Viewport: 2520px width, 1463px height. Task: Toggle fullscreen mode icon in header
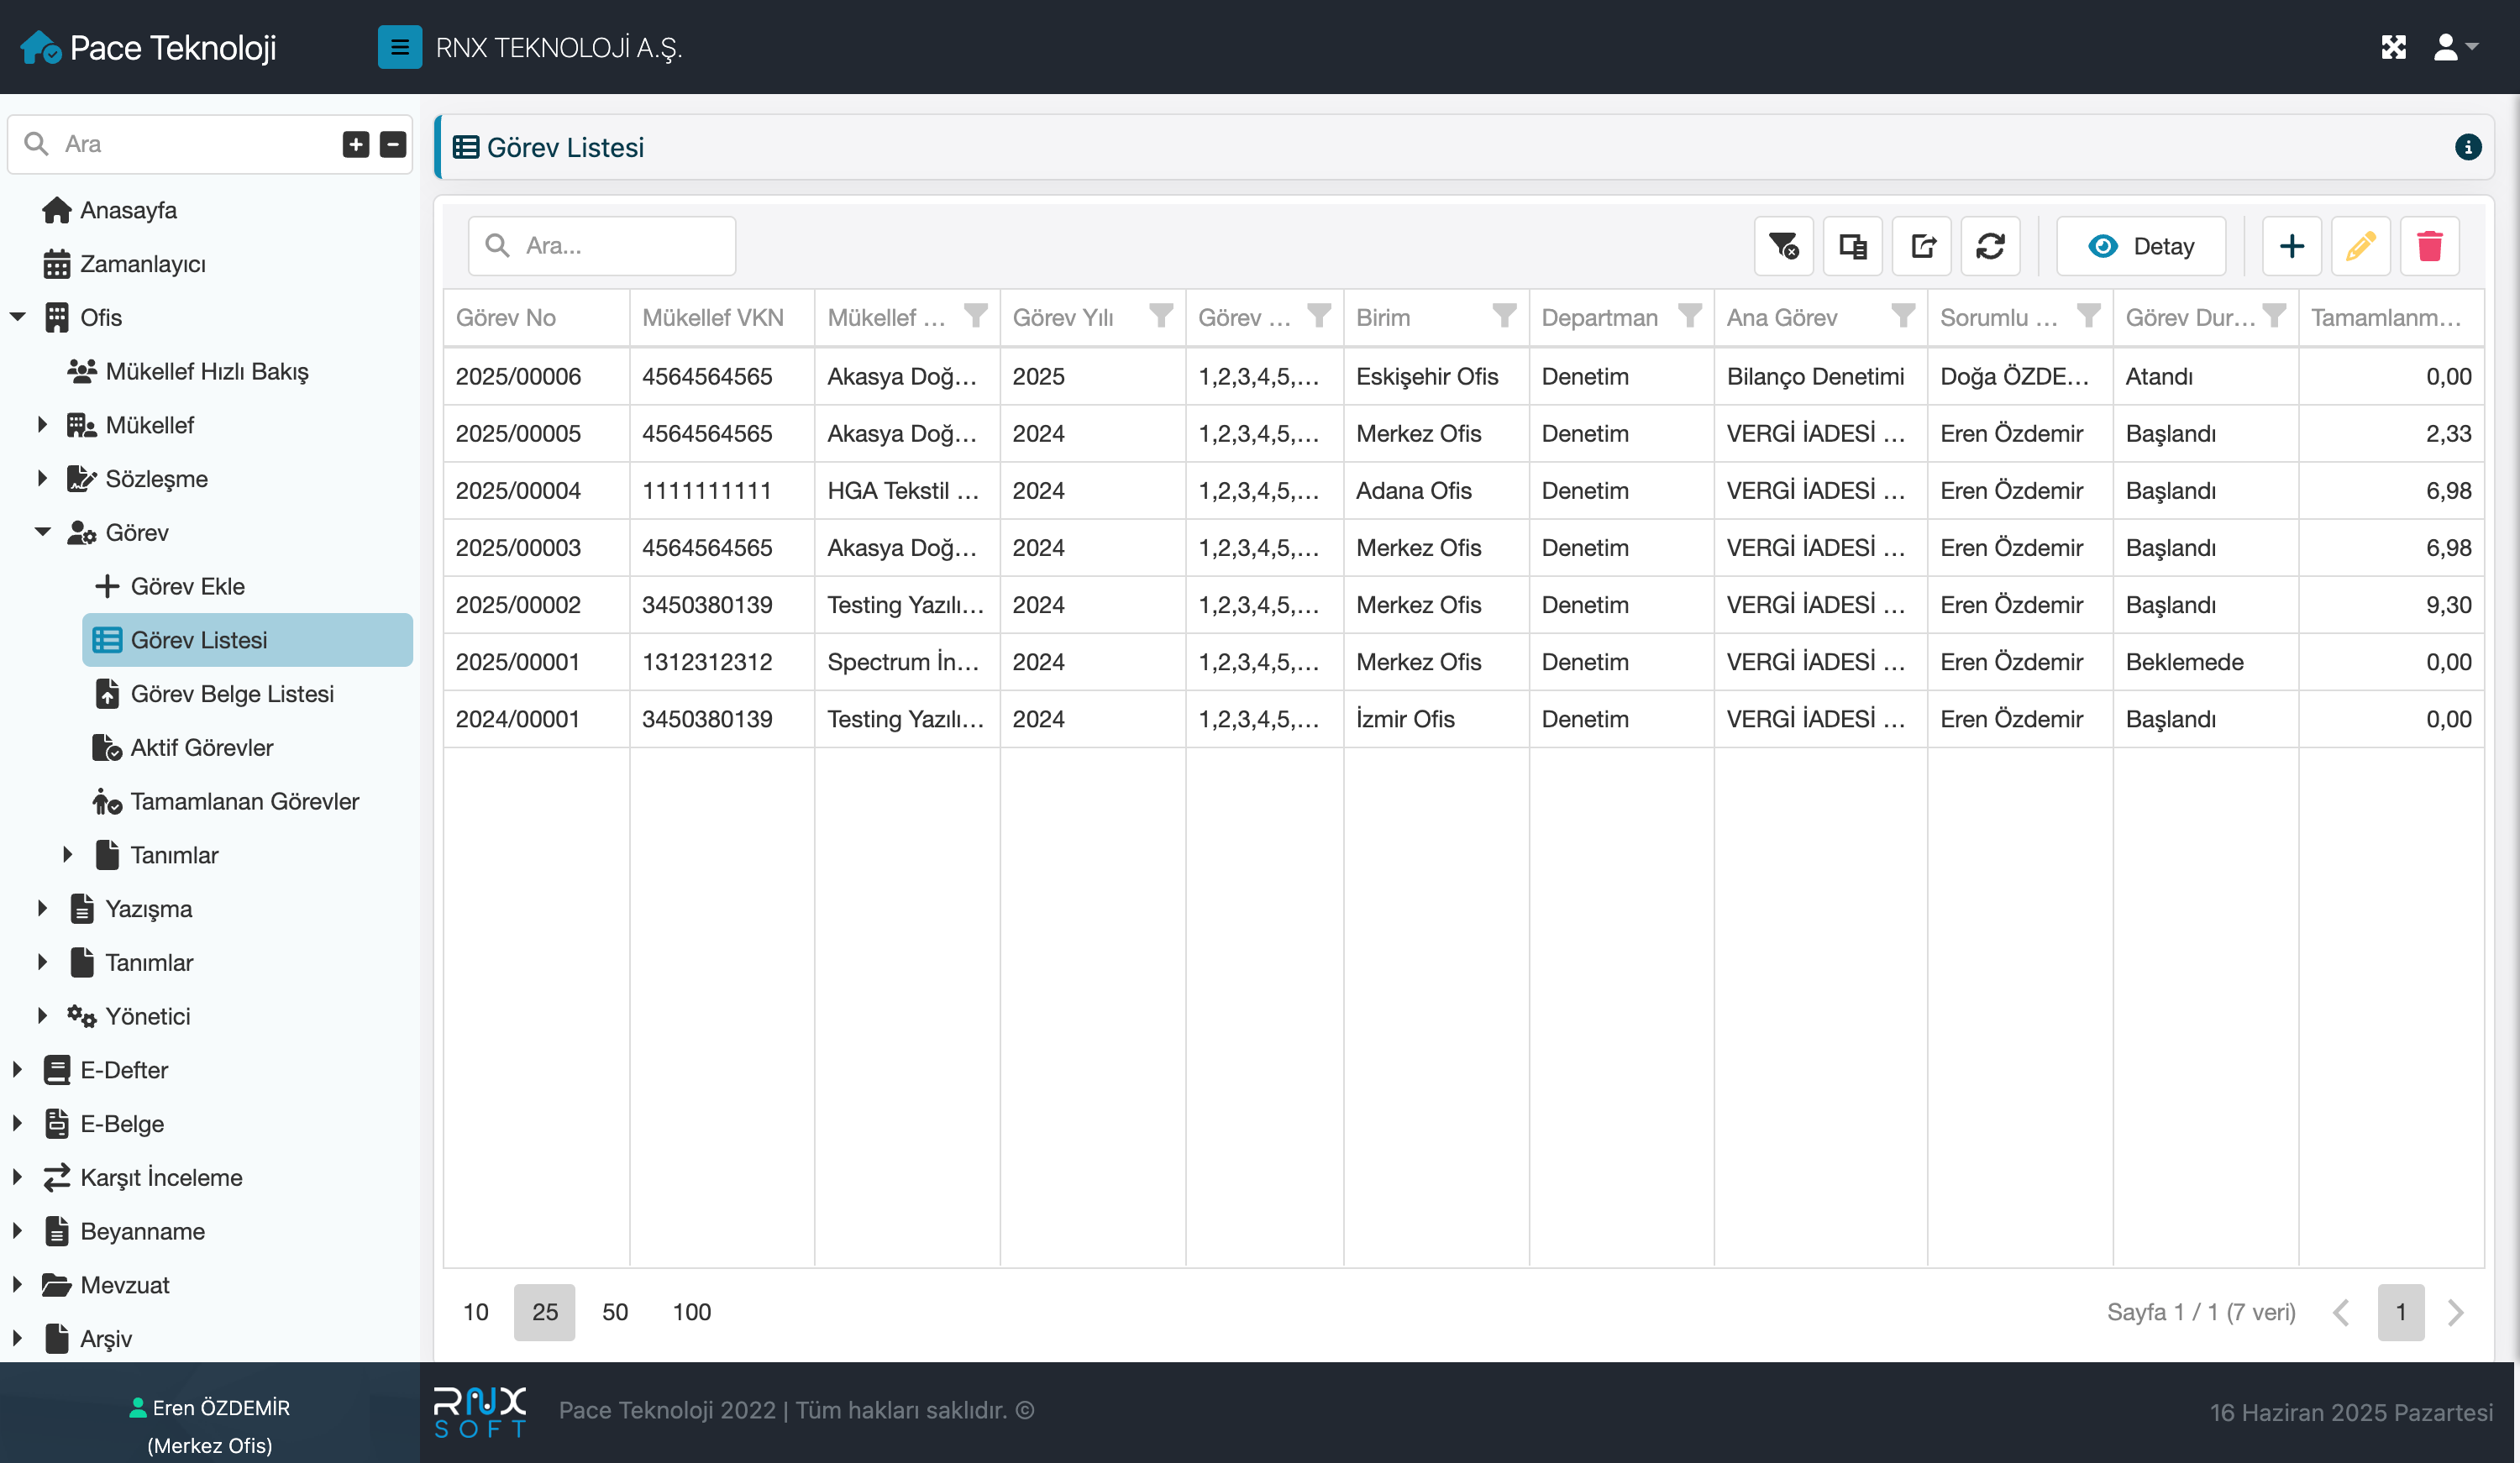[2393, 47]
